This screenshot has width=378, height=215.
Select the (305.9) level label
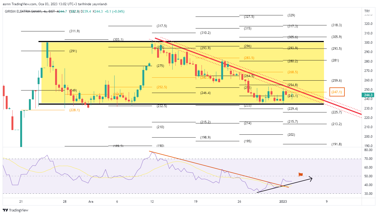[337, 37]
